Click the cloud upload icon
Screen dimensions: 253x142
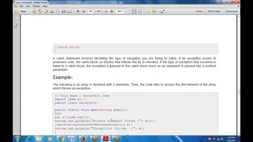click(52, 11)
